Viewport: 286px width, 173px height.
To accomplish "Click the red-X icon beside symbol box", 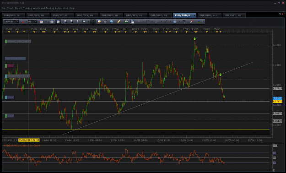I will click(22, 22).
